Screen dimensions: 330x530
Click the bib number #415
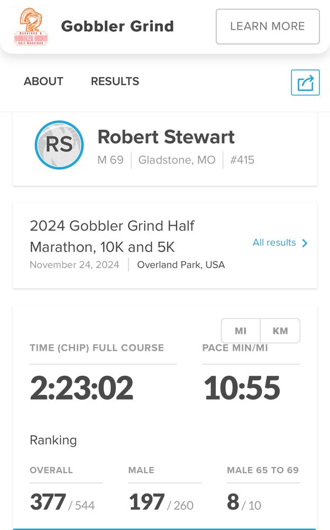242,160
